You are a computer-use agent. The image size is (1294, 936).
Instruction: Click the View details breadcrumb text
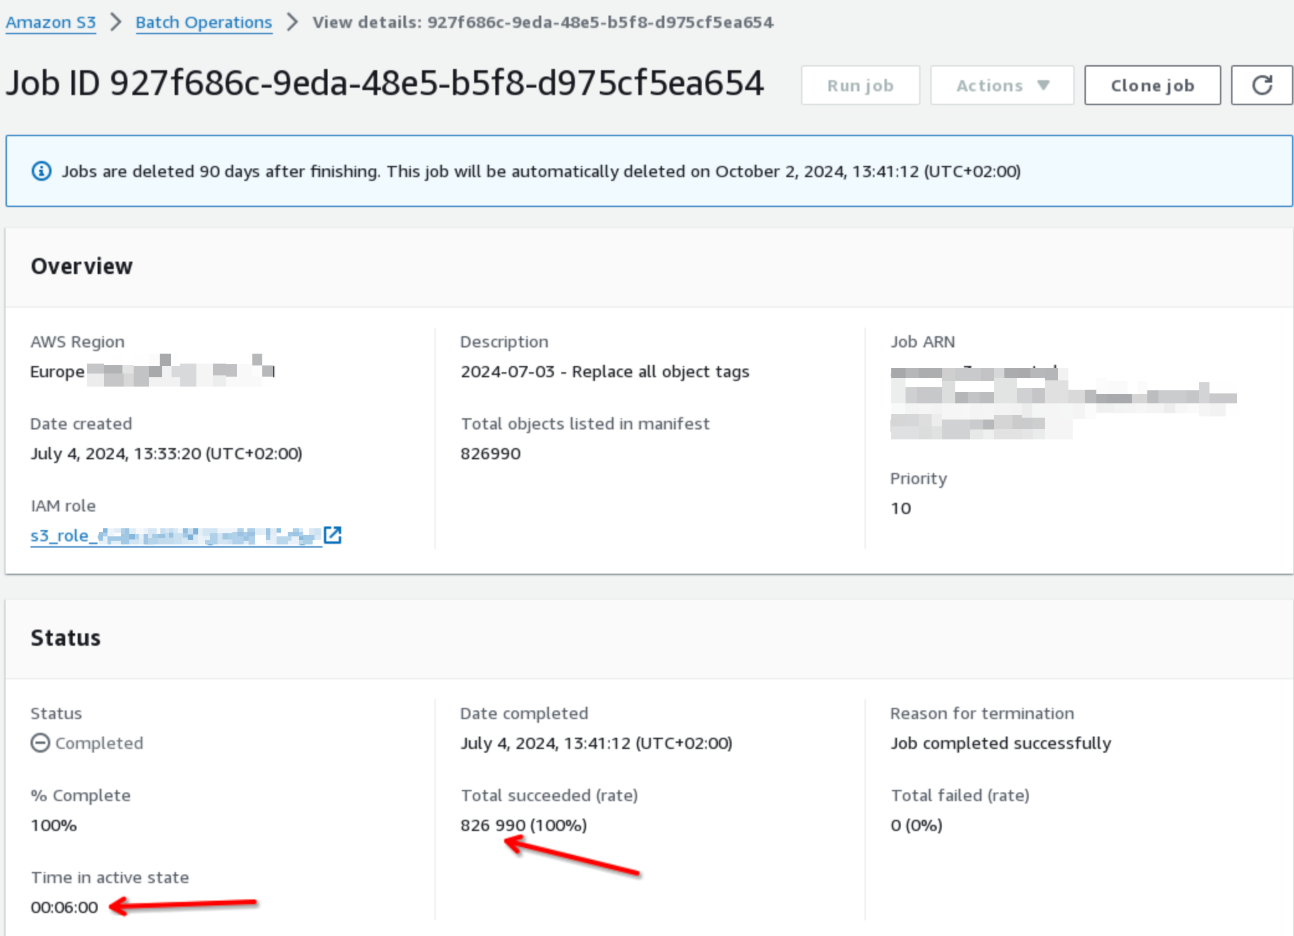[x=543, y=22]
